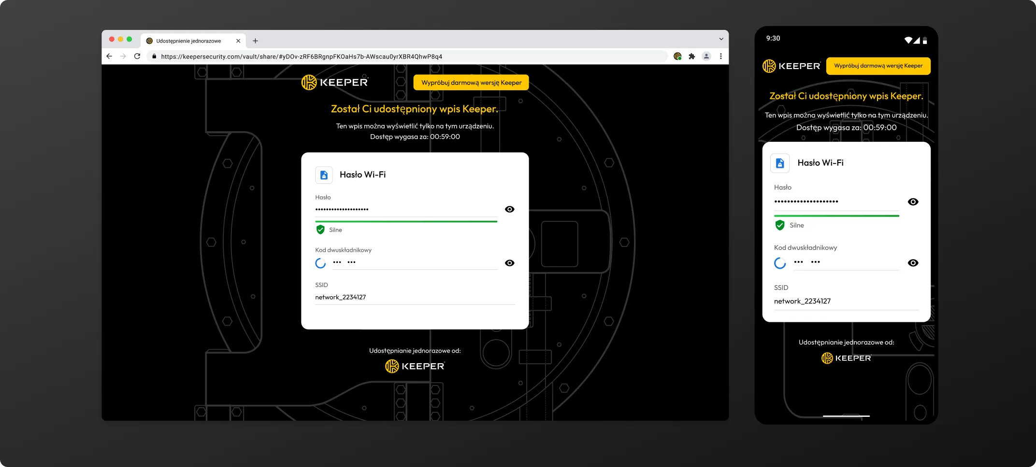1036x467 pixels.
Task: Tap the green shield Silne icon on phone
Action: (x=780, y=225)
